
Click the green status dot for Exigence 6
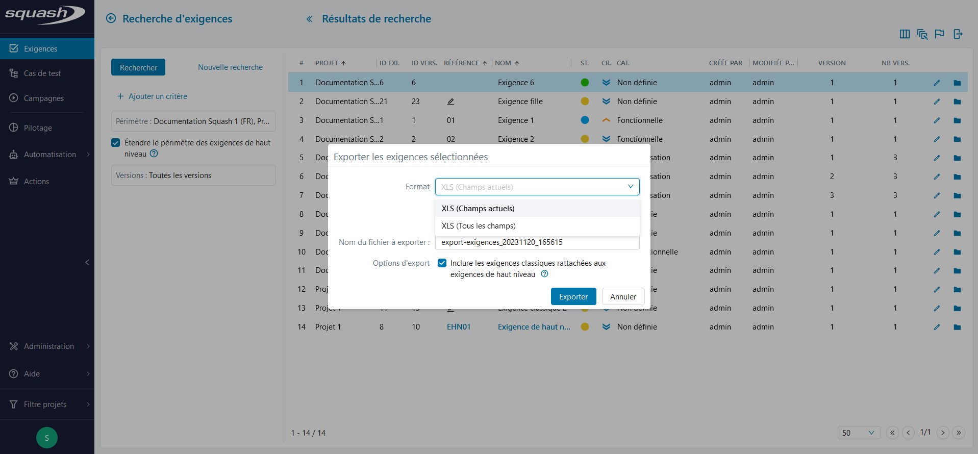pyautogui.click(x=585, y=83)
